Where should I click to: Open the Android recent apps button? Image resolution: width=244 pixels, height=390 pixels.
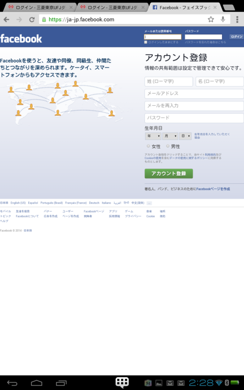pyautogui.click(x=61, y=383)
